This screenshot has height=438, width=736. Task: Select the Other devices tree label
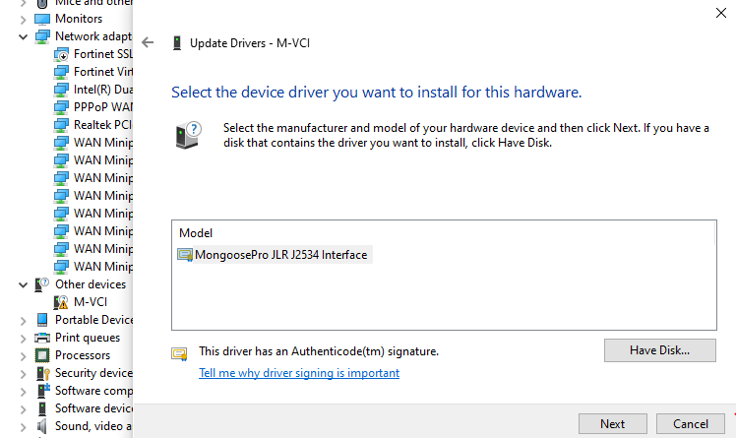pos(91,284)
